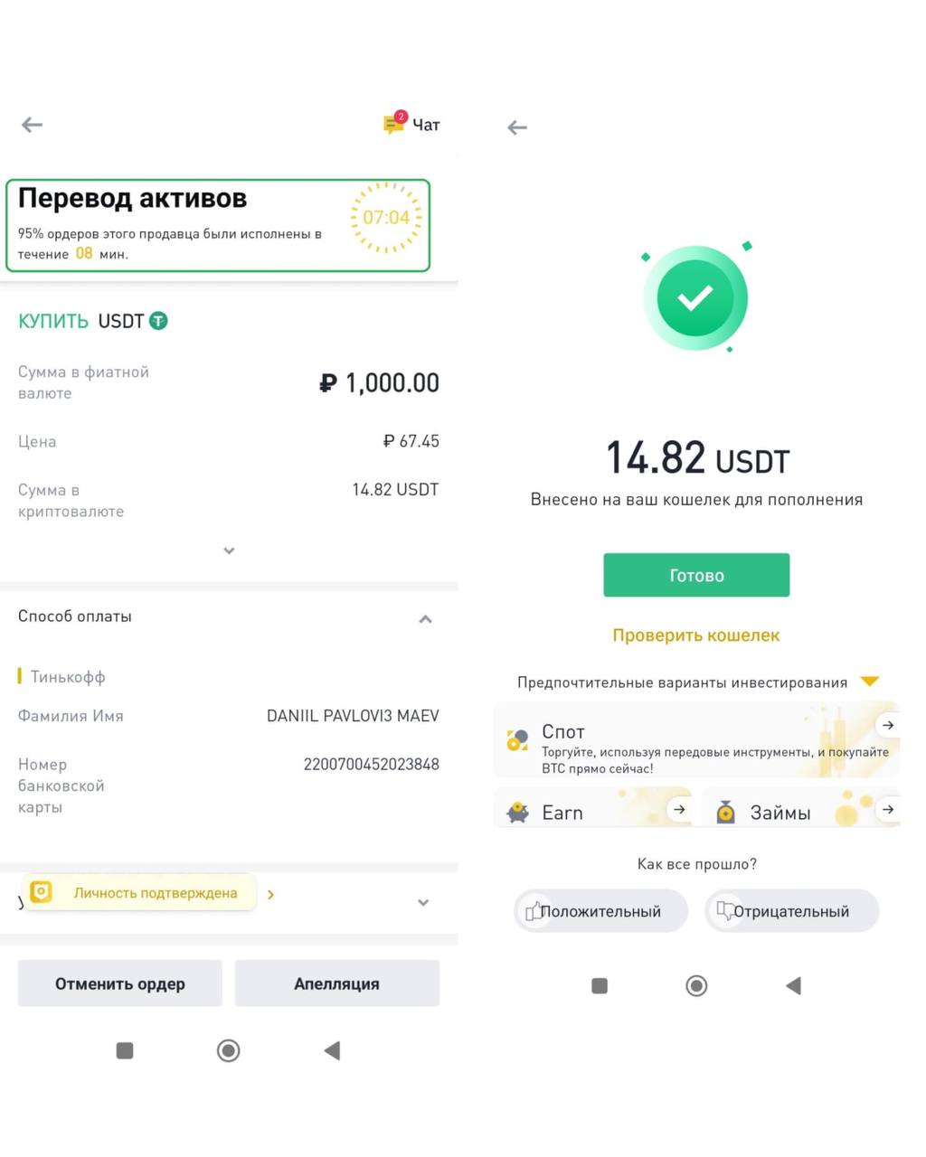Expand the order details chevron below crypto amount
926x1157 pixels.
(229, 550)
